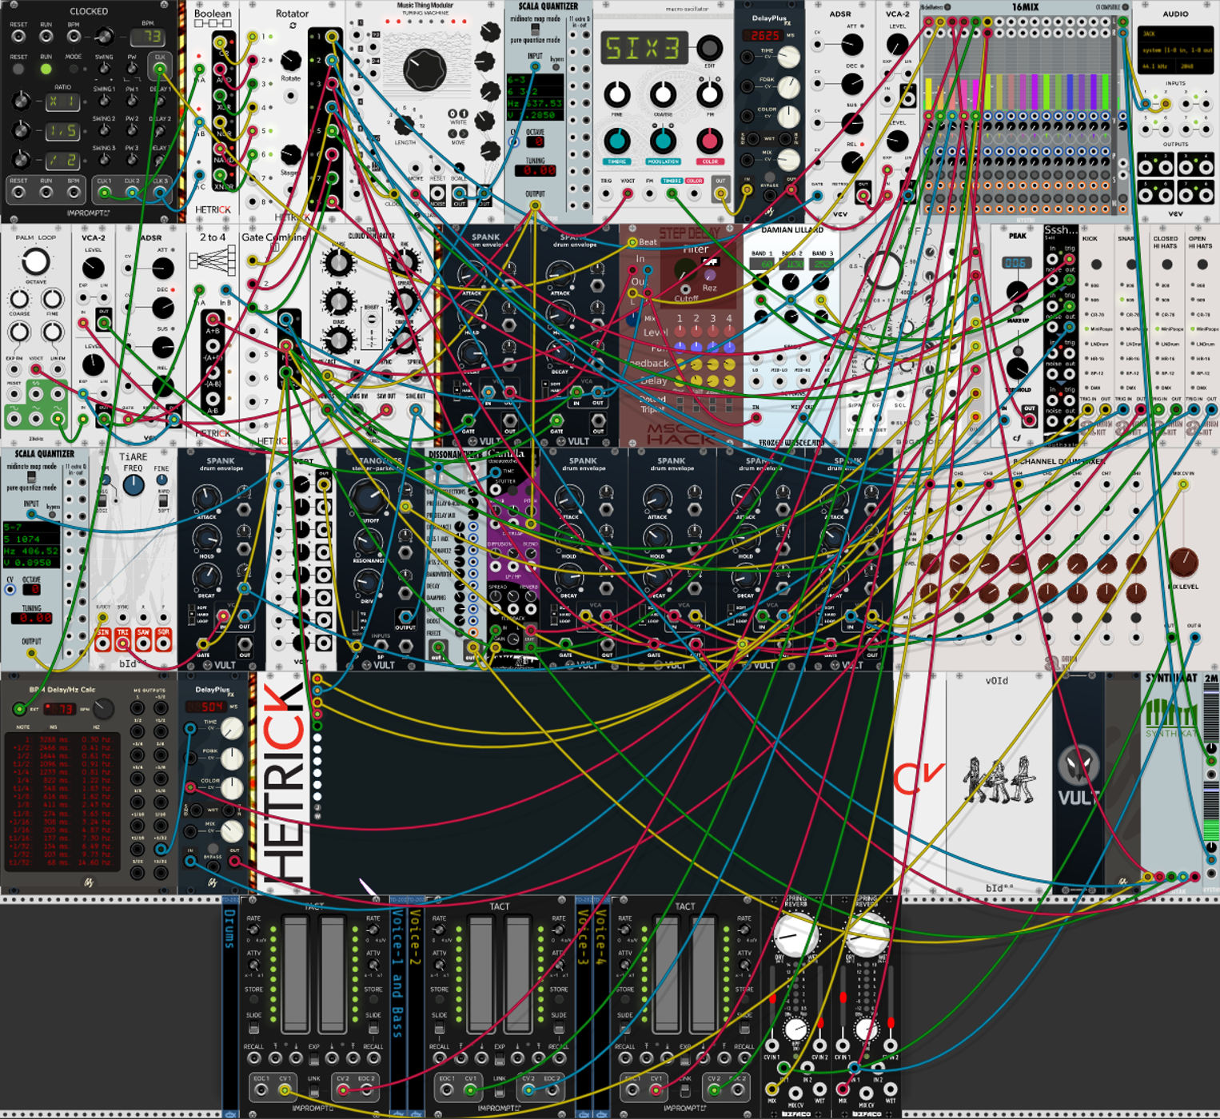Click the CLK 1 output jack on Clocked
Screen dimensions: 1220x1119
tap(105, 193)
